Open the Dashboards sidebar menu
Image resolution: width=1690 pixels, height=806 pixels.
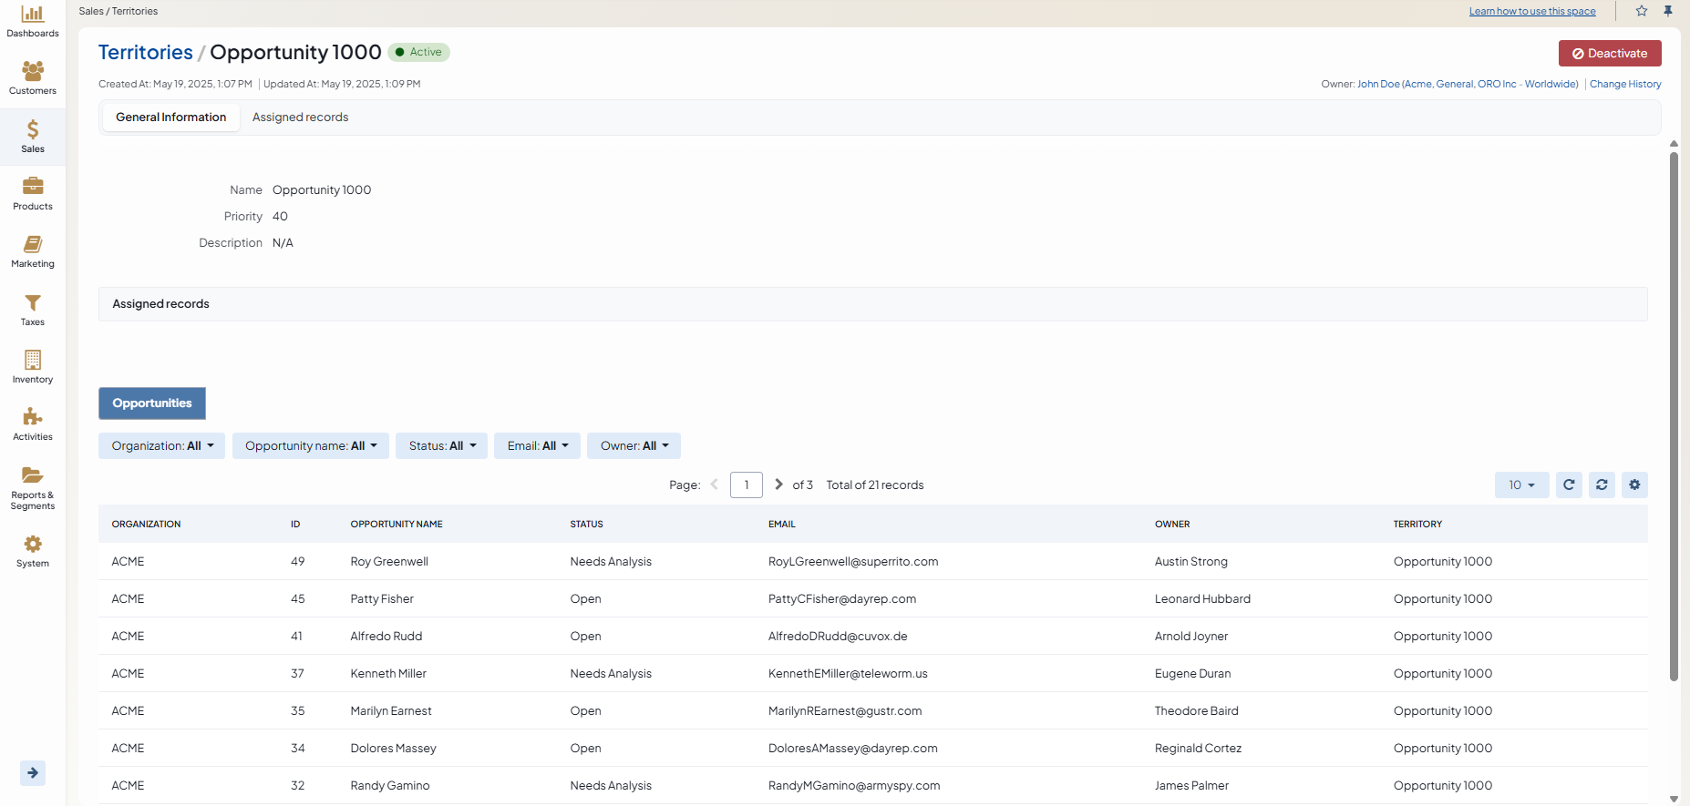click(33, 22)
